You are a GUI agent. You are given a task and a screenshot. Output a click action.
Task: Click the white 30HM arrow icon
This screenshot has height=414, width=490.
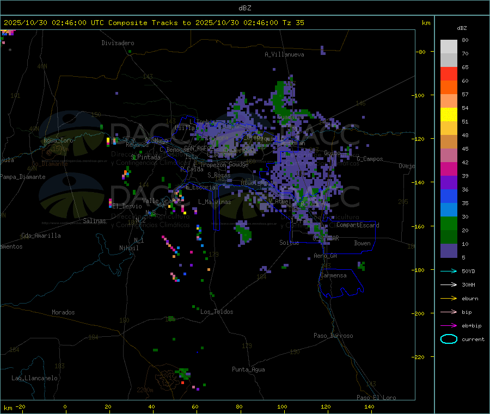coord(449,285)
